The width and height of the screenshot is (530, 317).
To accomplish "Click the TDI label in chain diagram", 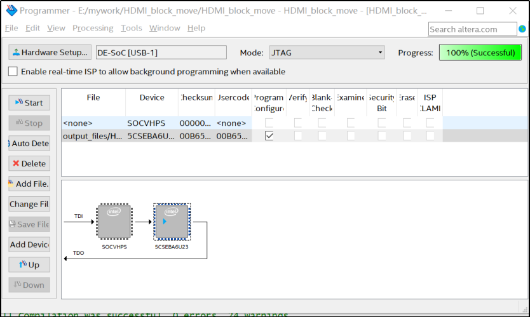I will coord(78,216).
